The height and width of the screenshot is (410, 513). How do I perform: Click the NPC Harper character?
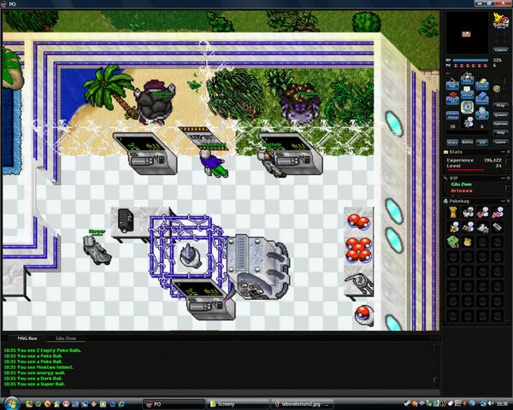97,250
